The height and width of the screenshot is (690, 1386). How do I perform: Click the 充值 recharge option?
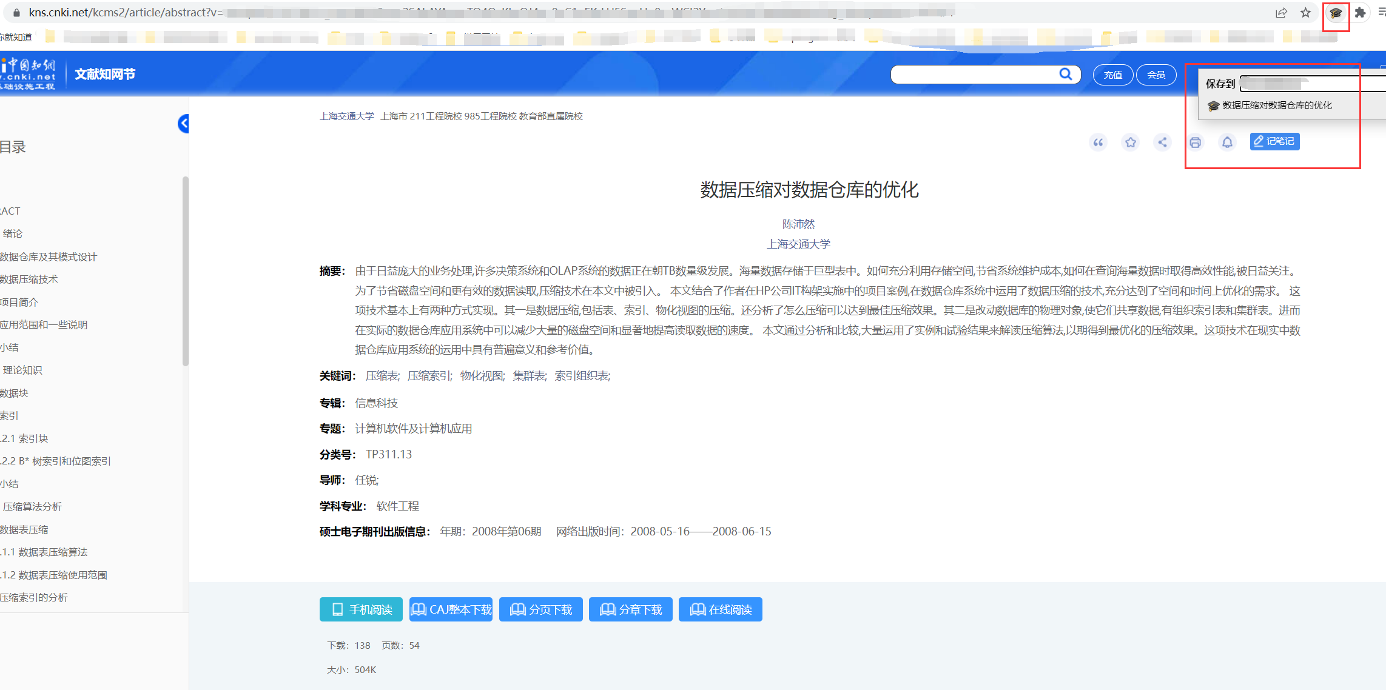1112,74
